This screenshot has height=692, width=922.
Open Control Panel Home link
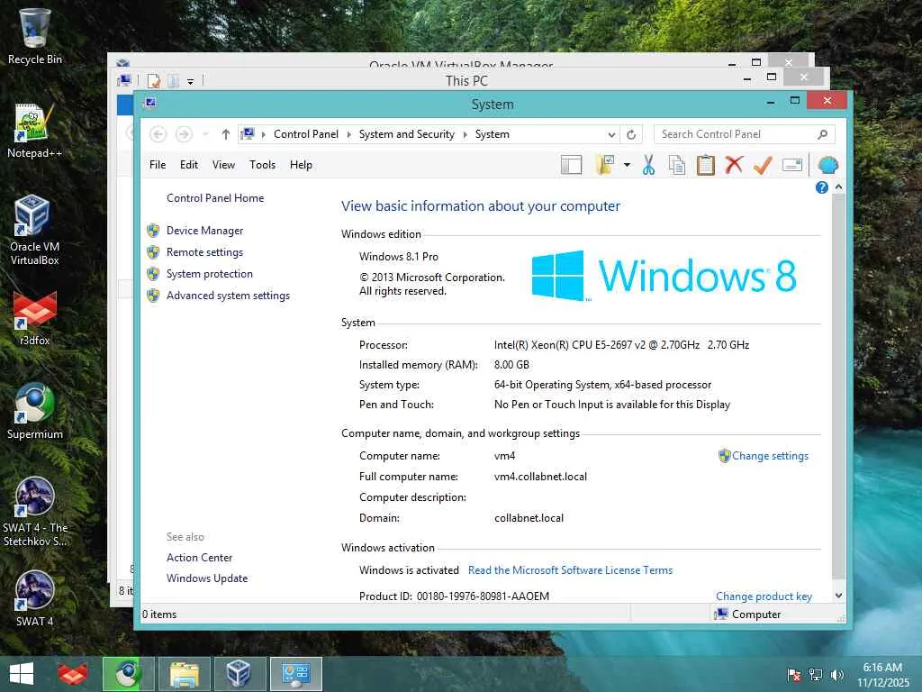coord(215,198)
